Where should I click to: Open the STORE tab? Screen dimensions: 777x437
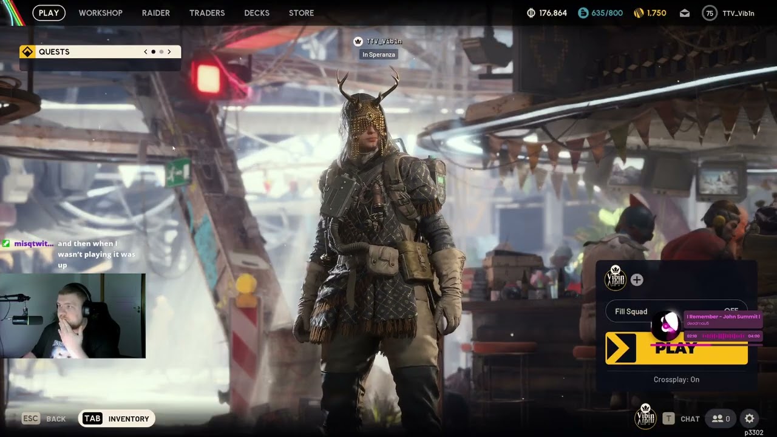pyautogui.click(x=302, y=13)
